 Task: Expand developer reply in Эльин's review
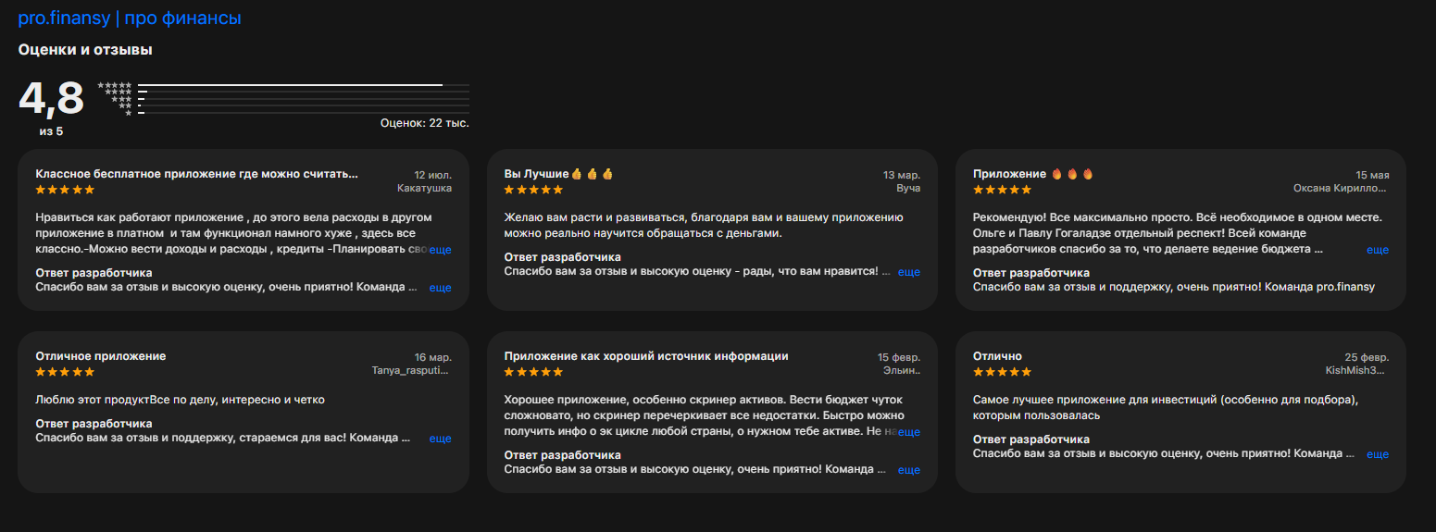(x=909, y=470)
